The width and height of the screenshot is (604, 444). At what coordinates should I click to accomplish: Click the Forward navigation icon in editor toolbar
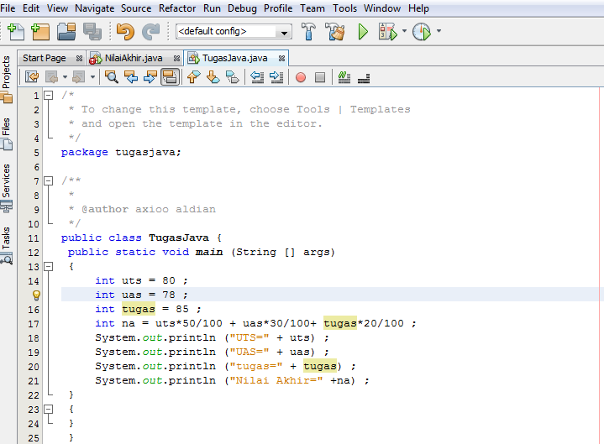(x=79, y=77)
